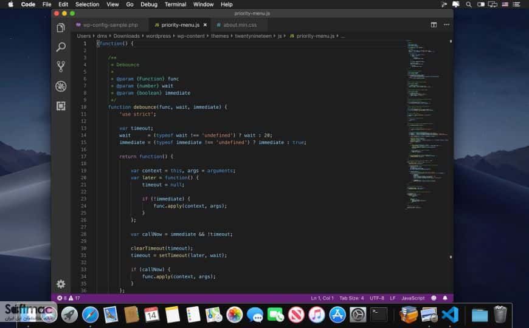The image size is (529, 328).
Task: Open the Extensions view in activity bar
Action: (61, 106)
